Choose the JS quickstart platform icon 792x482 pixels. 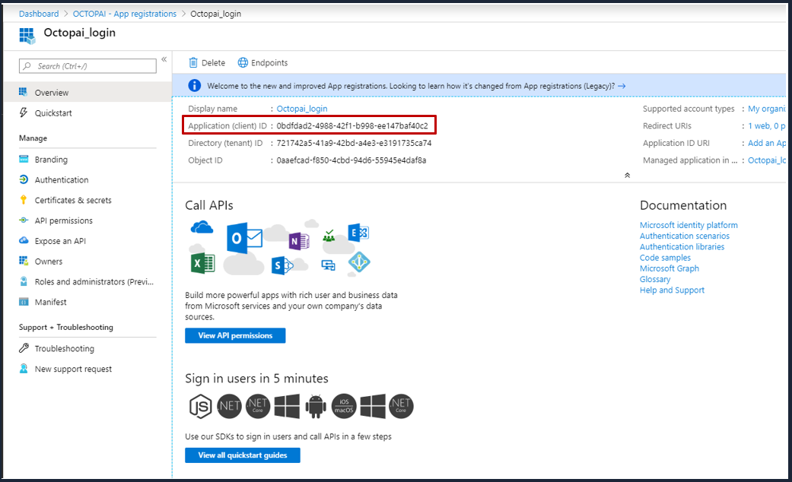pyautogui.click(x=201, y=406)
